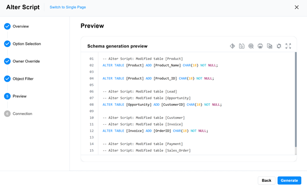Click Switch to Single Page link
This screenshot has width=307, height=189.
[68, 7]
